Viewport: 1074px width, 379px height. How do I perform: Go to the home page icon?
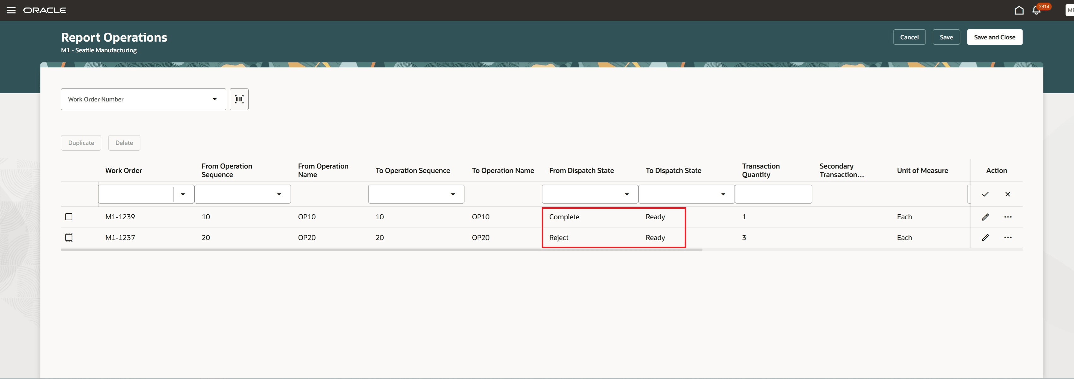1018,10
